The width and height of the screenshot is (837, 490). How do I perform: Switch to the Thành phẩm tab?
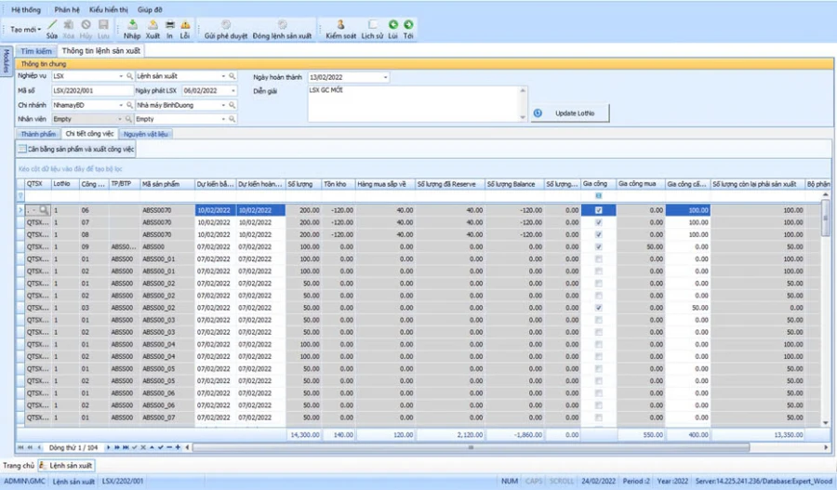click(x=38, y=134)
